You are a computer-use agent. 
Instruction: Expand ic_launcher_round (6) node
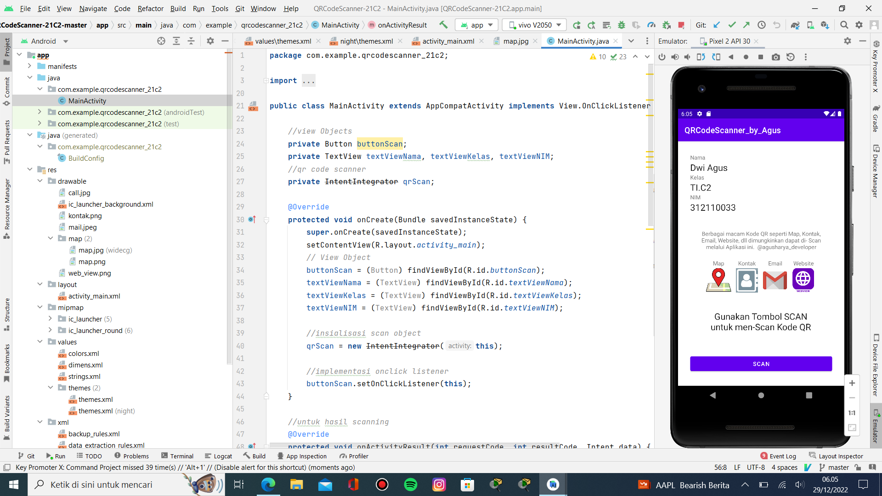(x=50, y=330)
